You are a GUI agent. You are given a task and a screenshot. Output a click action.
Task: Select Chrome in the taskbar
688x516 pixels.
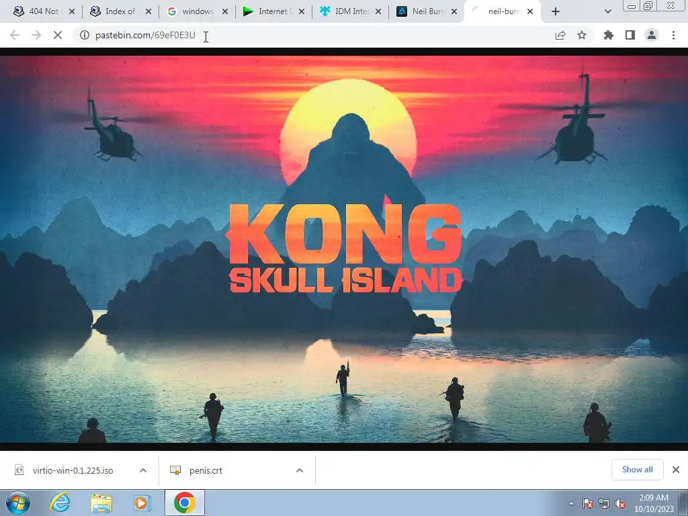(x=184, y=503)
